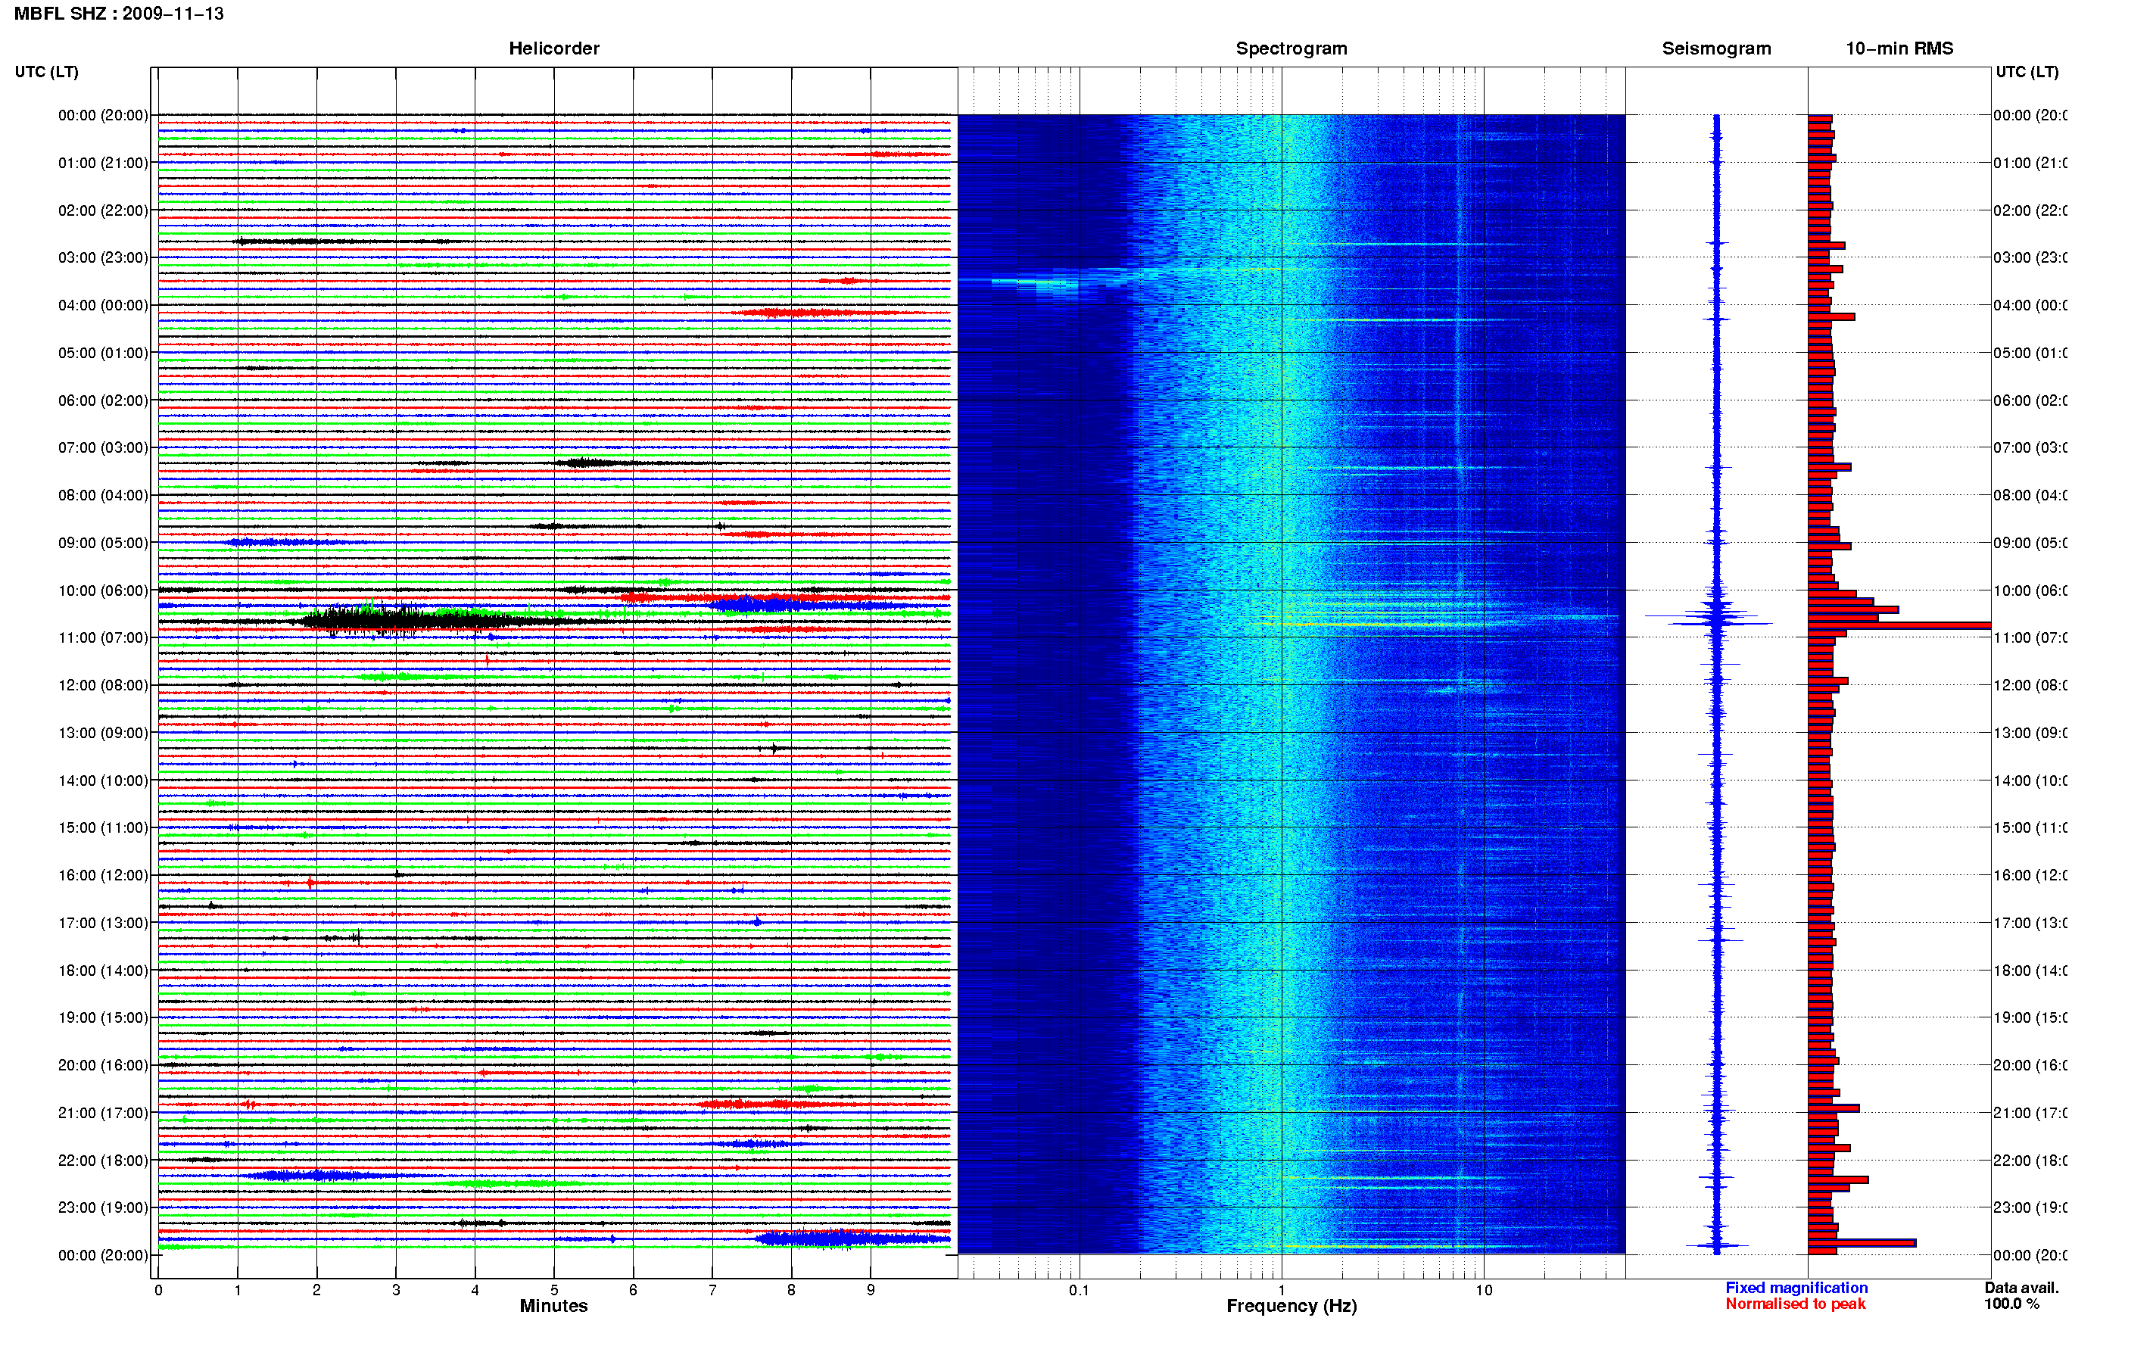Click the 'MBFL SHZ : 2009-11-13' title
The image size is (2153, 1346).
pos(120,14)
